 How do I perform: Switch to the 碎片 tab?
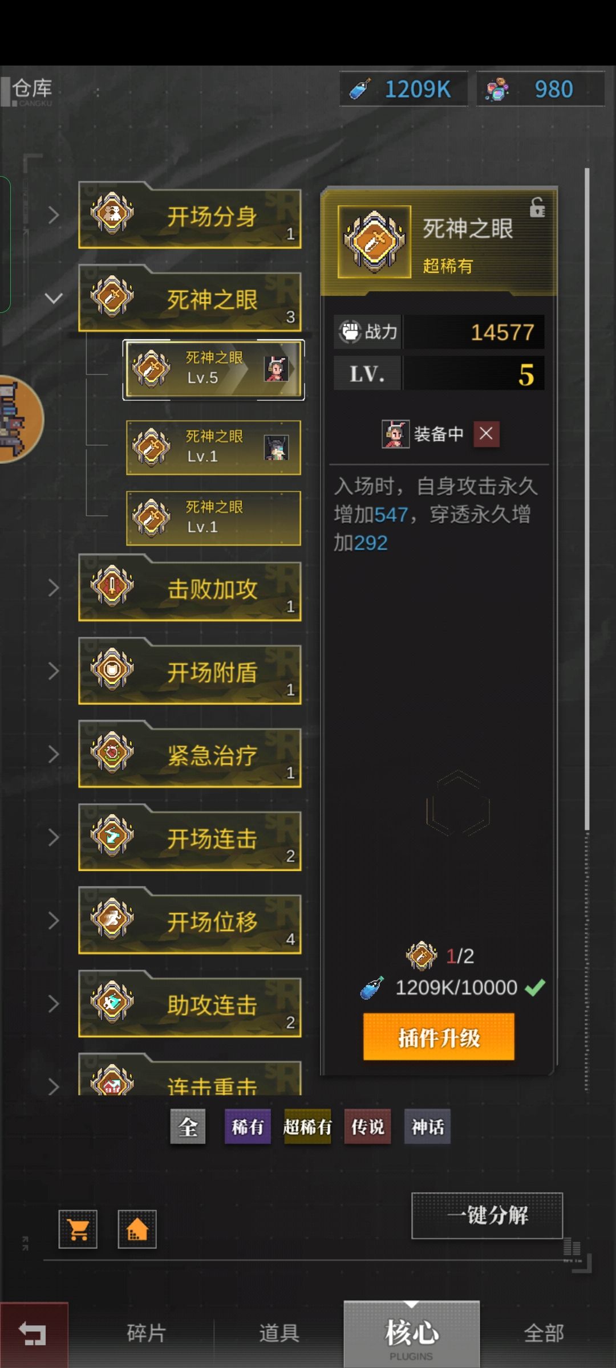(147, 1333)
